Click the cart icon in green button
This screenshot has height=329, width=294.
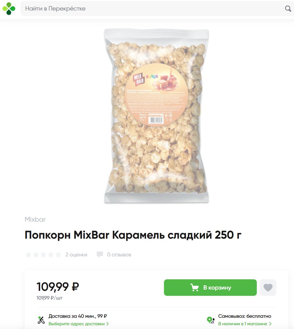pos(194,288)
